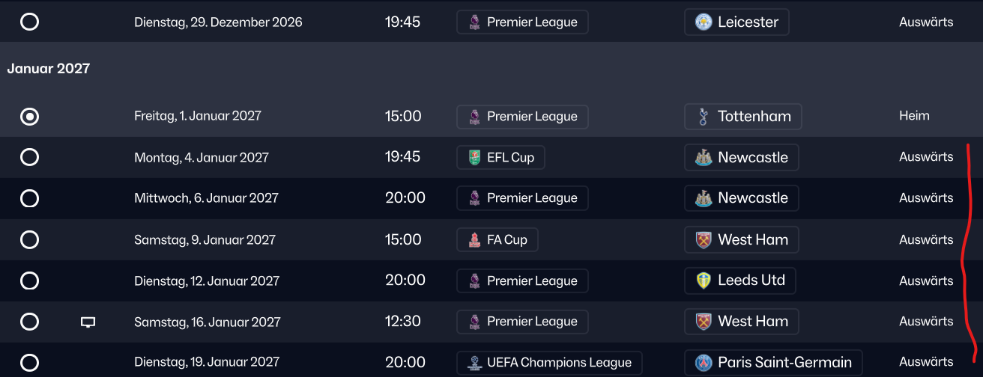983x377 pixels.
Task: Select radio button for 19. Januar Champions League match
Action: 29,362
